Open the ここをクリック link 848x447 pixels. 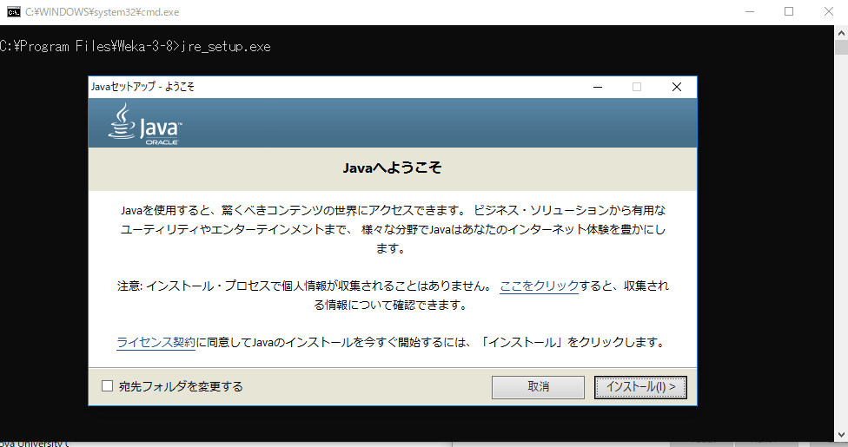(x=540, y=286)
